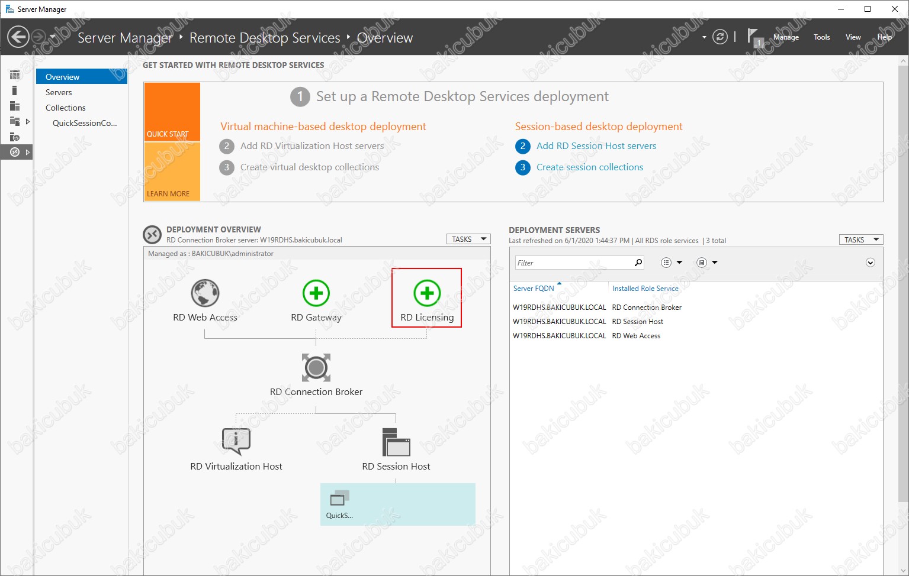Select the RD Web Access server row
Image resolution: width=909 pixels, height=576 pixels.
pyautogui.click(x=696, y=336)
